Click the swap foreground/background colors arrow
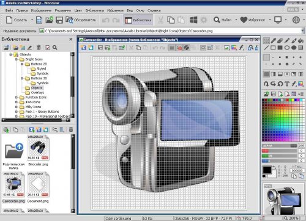The width and height of the screenshot is (306, 221). [x=275, y=167]
